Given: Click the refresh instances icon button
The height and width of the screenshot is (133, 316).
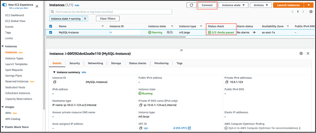Looking at the screenshot, I should click(x=191, y=5).
